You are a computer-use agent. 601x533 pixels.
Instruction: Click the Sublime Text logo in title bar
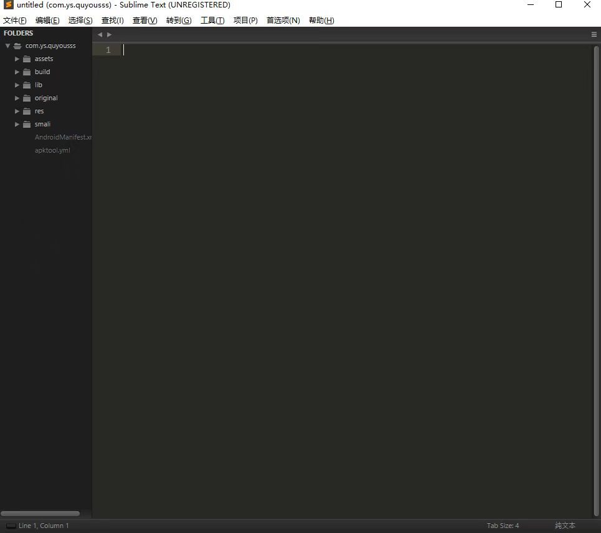point(8,5)
